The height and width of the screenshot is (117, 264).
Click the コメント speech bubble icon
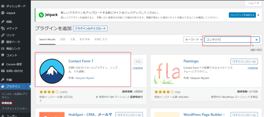(3, 55)
